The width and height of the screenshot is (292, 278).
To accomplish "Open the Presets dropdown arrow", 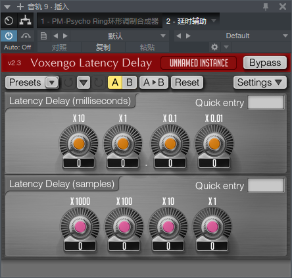I will click(52, 83).
